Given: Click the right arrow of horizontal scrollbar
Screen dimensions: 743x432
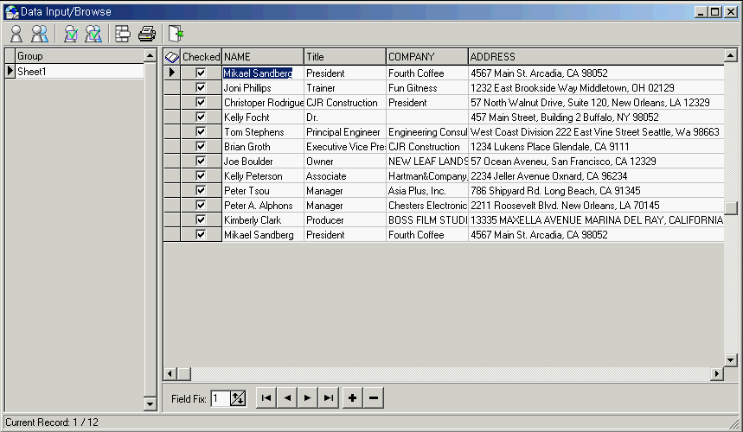Looking at the screenshot, I should (716, 374).
